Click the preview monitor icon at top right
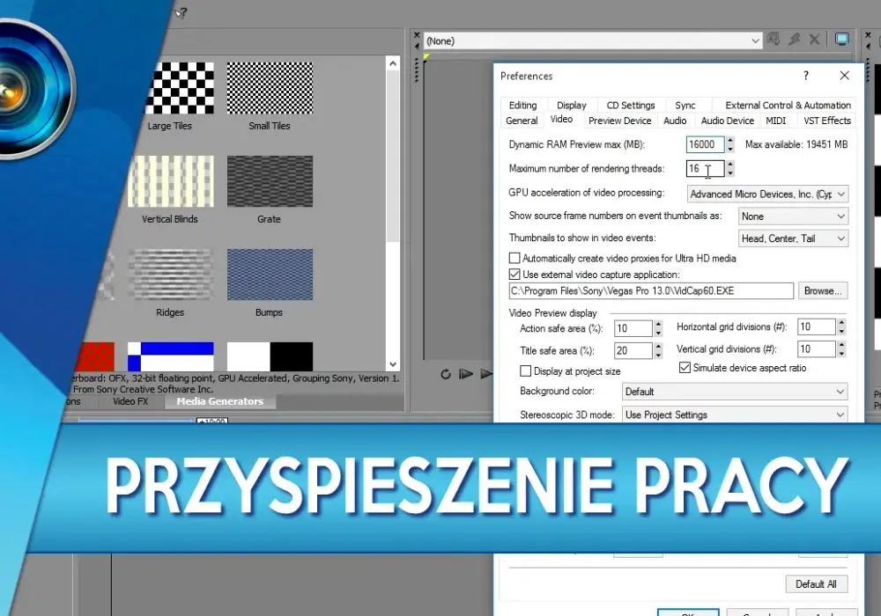The height and width of the screenshot is (616, 881). click(x=841, y=40)
